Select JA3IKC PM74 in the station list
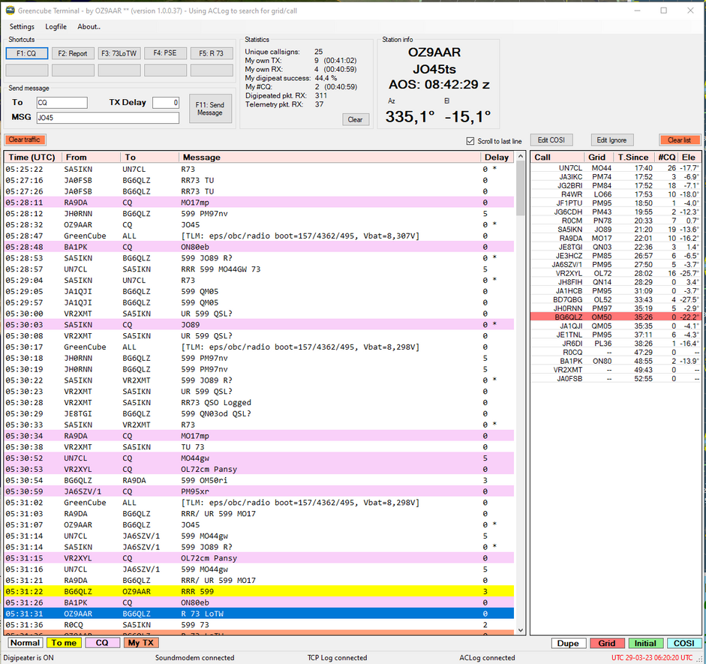The image size is (706, 664). pyautogui.click(x=616, y=177)
